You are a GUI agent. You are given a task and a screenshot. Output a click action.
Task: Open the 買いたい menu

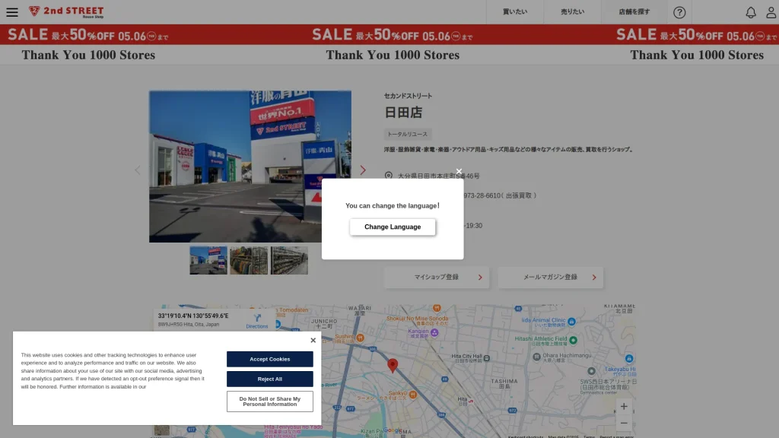[x=515, y=12]
